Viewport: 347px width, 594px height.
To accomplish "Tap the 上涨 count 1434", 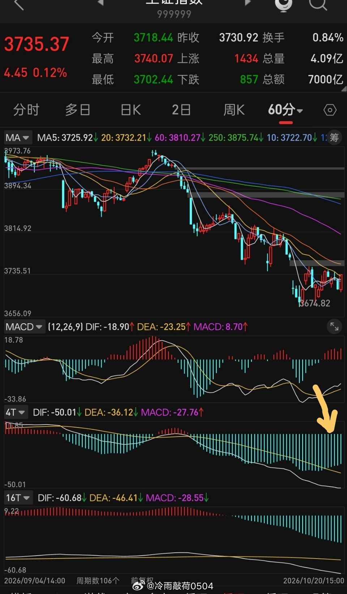I will tap(246, 58).
